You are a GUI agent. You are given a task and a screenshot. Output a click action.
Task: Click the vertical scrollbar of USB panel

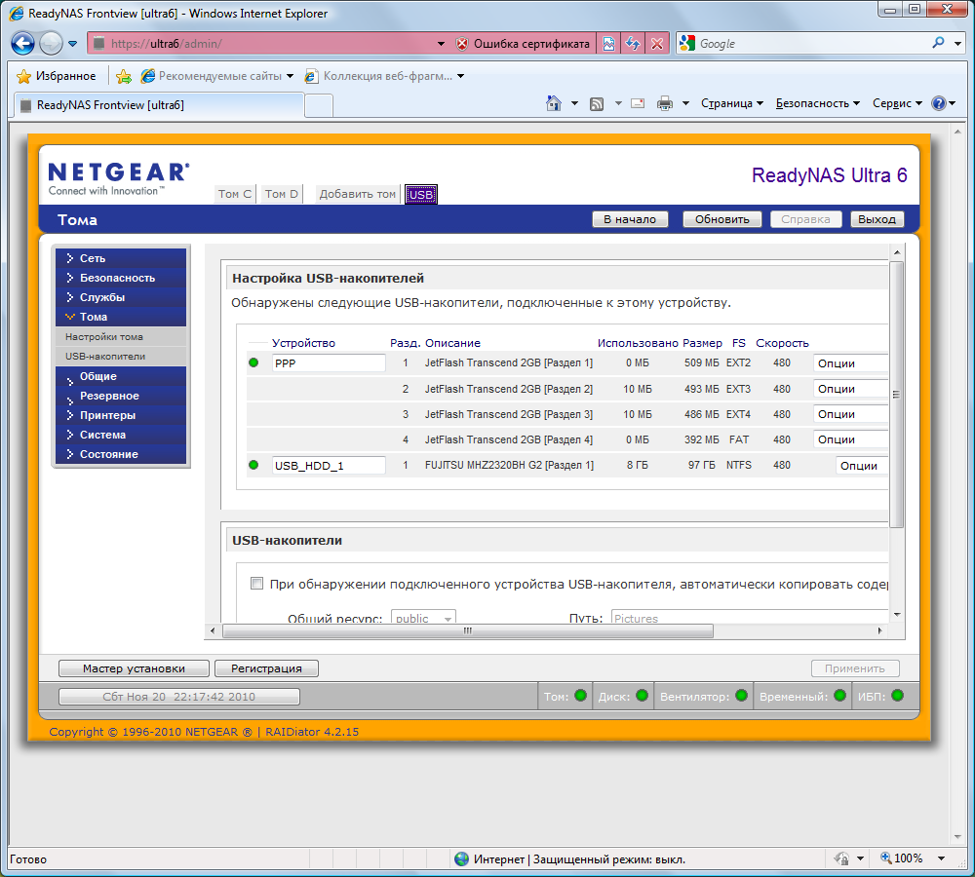point(897,394)
